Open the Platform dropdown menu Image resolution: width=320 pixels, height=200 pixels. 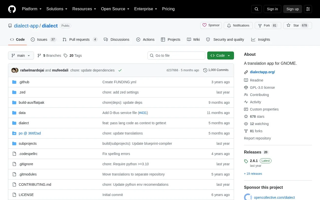(x=32, y=9)
